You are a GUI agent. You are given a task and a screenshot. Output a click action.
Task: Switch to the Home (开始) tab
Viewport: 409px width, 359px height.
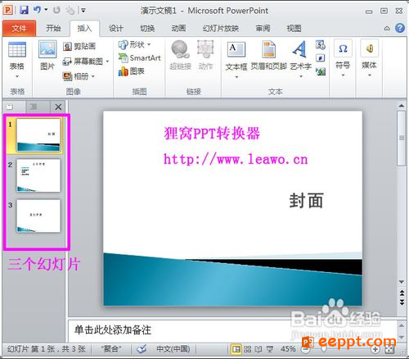[53, 28]
